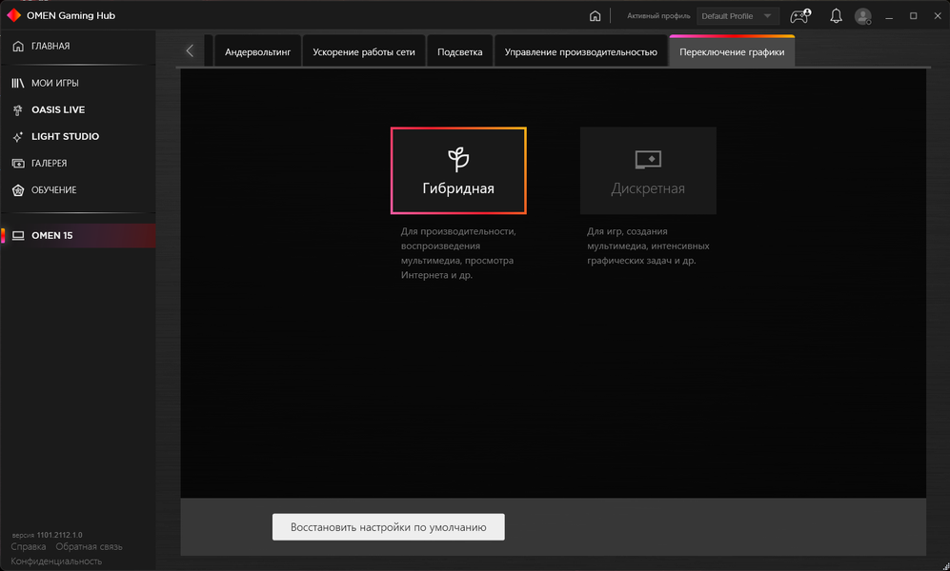Select Гибридная graphics mode
950x571 pixels.
click(x=458, y=170)
